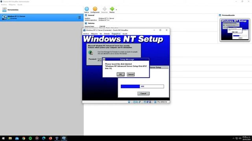Click the taskbar clock and date
Viewport: 252px width, 141px height.
pos(246,138)
